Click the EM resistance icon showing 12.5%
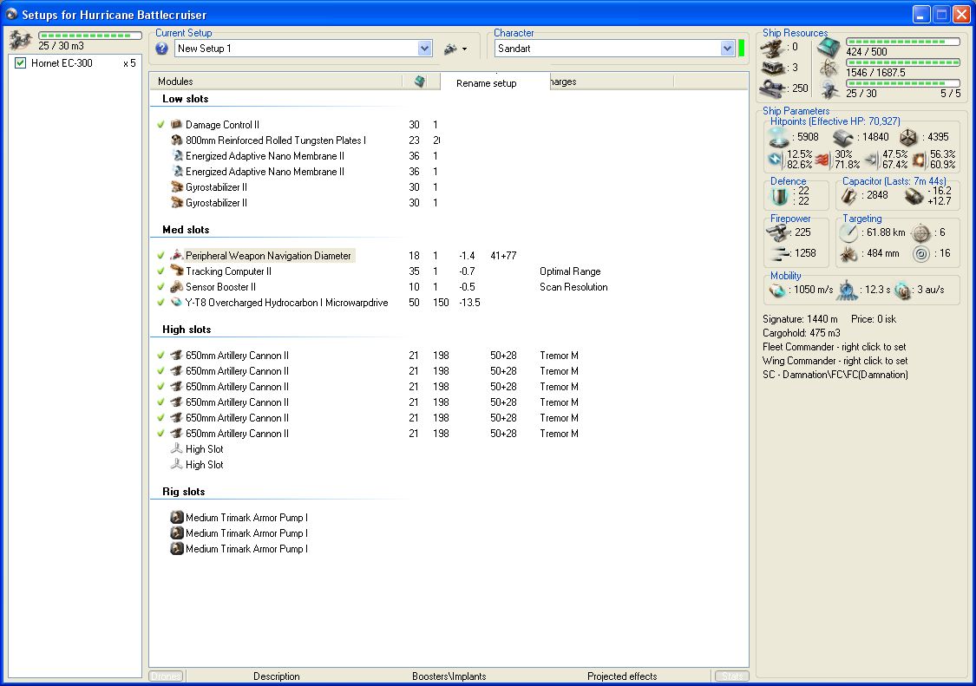The width and height of the screenshot is (976, 686). pos(776,160)
